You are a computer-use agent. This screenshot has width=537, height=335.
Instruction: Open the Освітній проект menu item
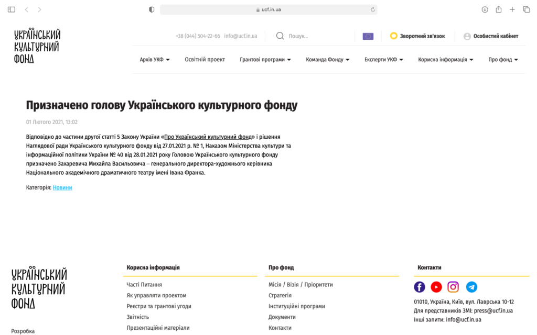pos(205,60)
